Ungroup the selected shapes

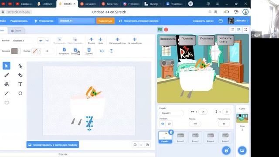(75, 41)
